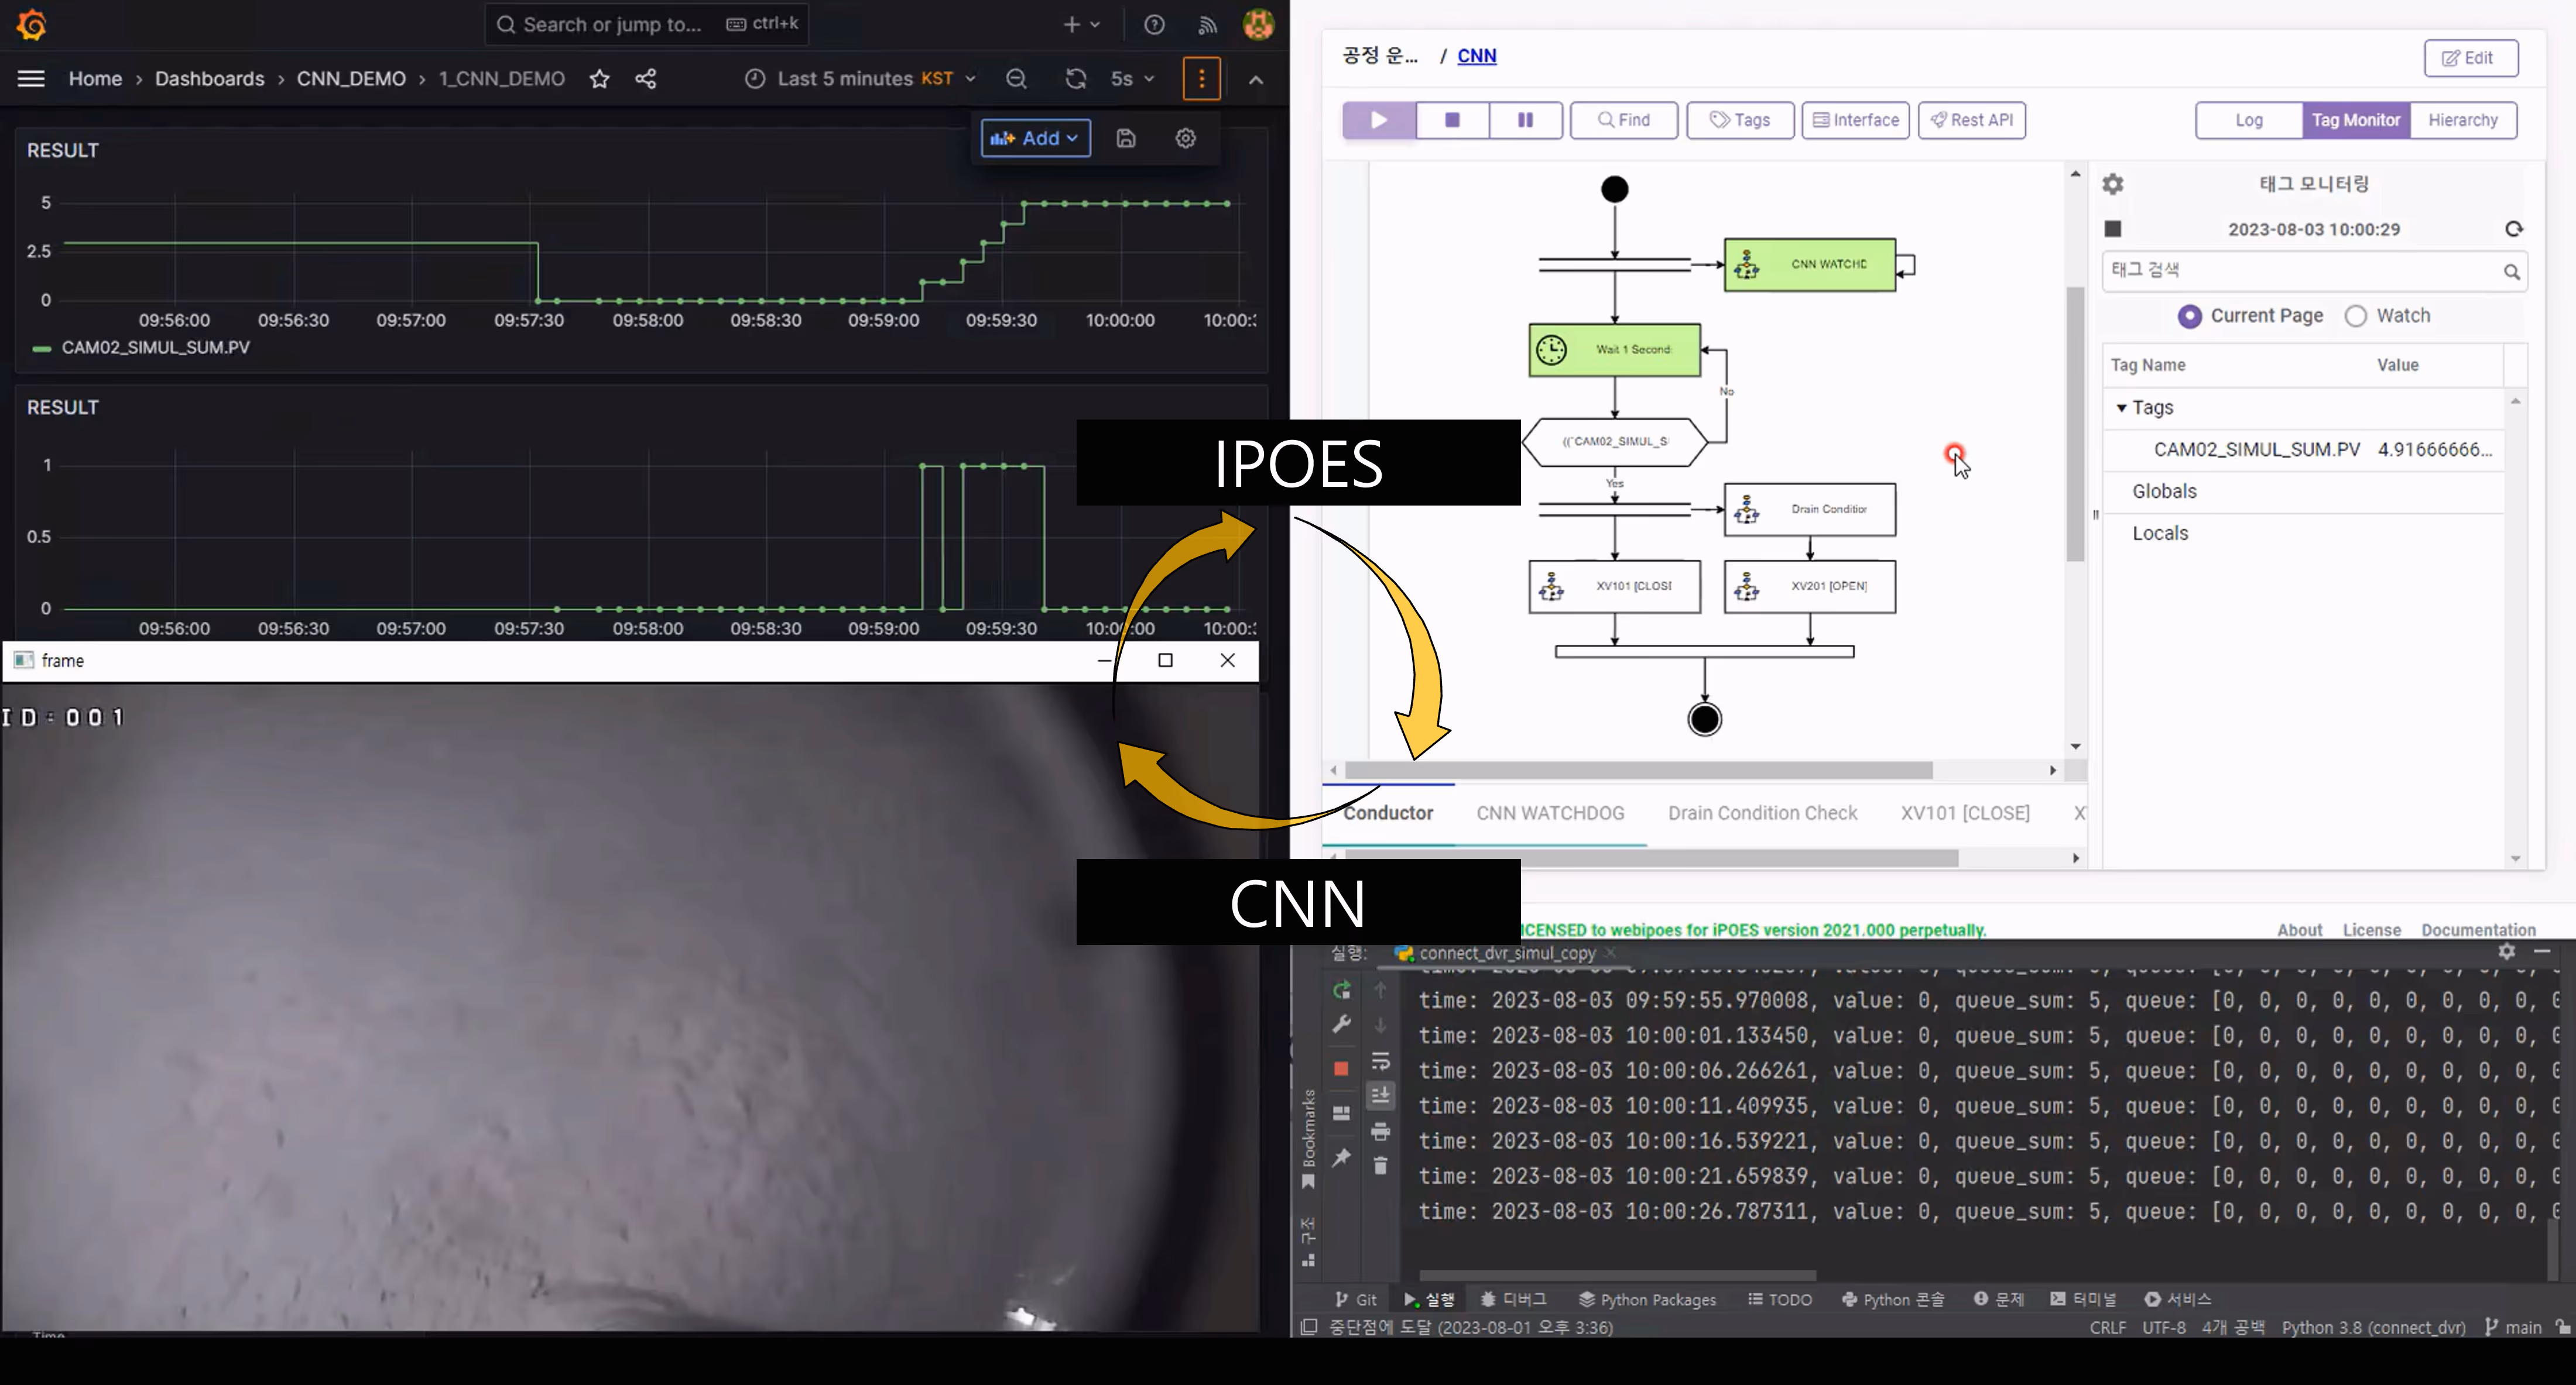This screenshot has width=2576, height=1385.
Task: Switch to the Log tab
Action: point(2249,120)
